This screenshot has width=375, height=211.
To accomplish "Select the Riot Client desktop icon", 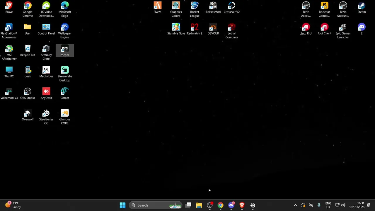I will pos(324,29).
